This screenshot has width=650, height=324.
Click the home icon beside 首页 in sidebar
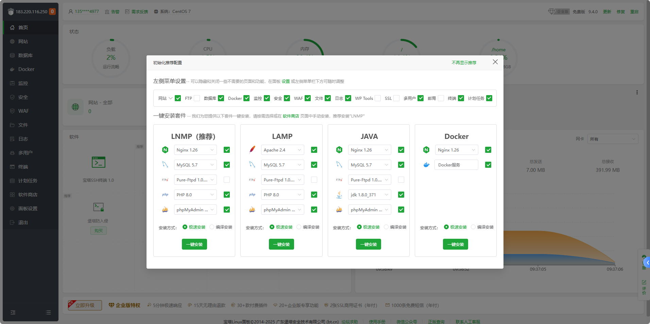click(x=12, y=28)
